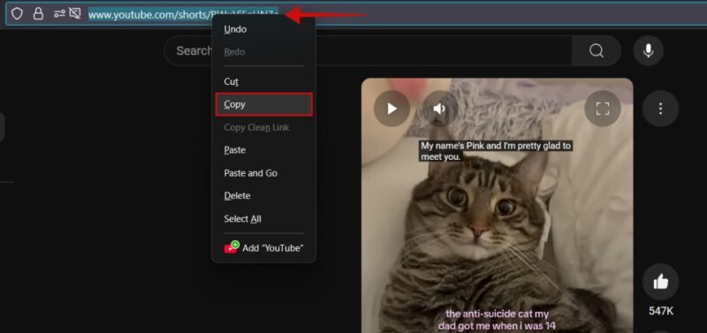The height and width of the screenshot is (333, 707).
Task: Click the padlock site security icon
Action: [x=38, y=14]
